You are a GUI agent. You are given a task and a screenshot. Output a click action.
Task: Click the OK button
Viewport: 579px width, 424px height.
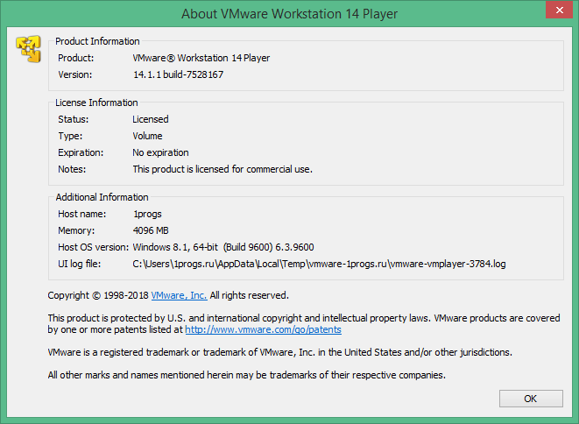pyautogui.click(x=530, y=399)
